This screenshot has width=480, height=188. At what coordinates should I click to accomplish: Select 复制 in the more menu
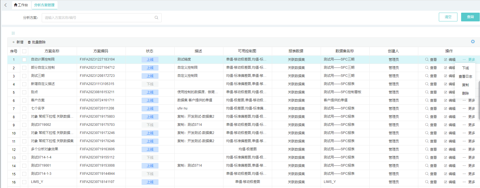(465, 85)
